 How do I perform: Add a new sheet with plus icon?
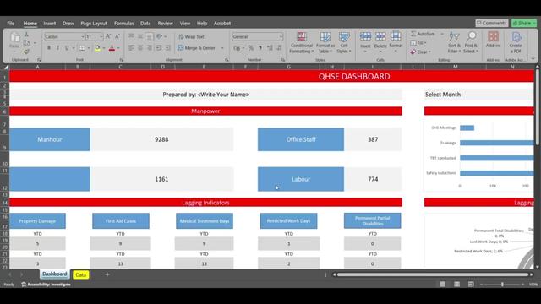pos(107,274)
